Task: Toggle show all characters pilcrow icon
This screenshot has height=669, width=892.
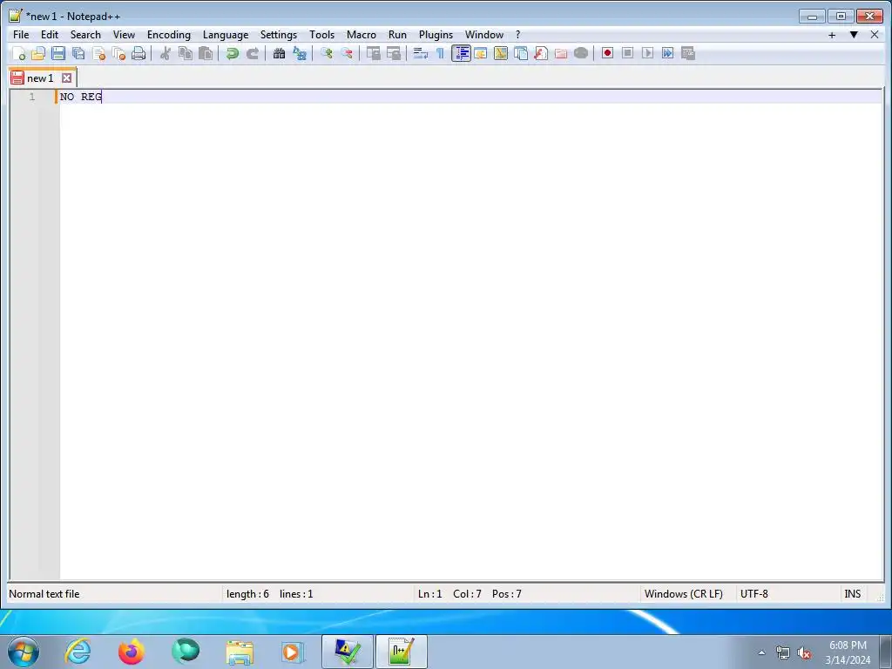Action: click(x=440, y=53)
